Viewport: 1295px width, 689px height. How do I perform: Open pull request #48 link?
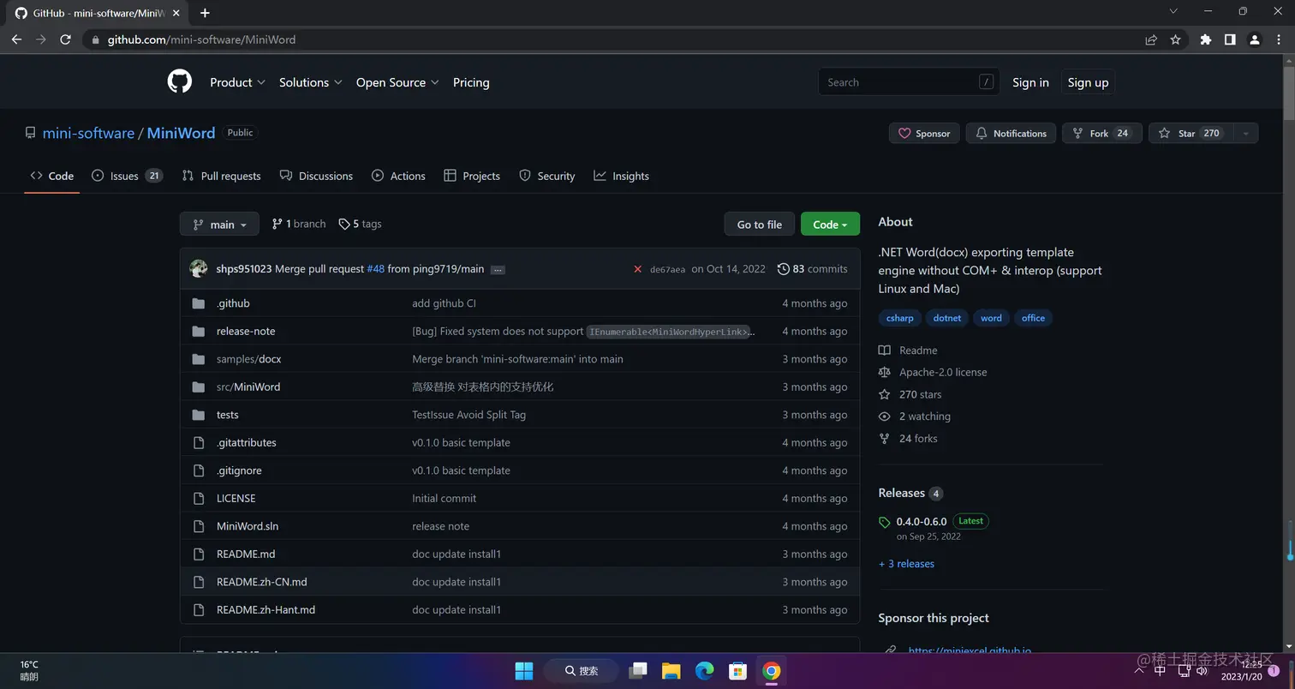pyautogui.click(x=375, y=269)
